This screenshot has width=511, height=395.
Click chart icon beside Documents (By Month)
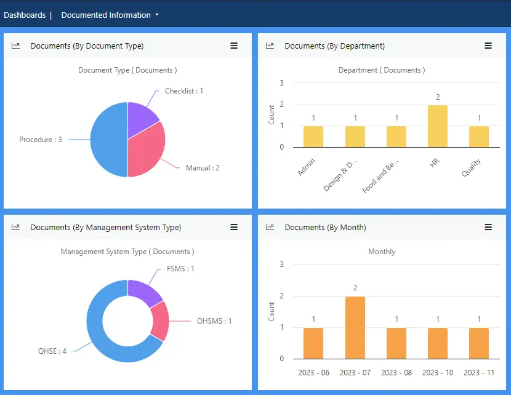(270, 227)
